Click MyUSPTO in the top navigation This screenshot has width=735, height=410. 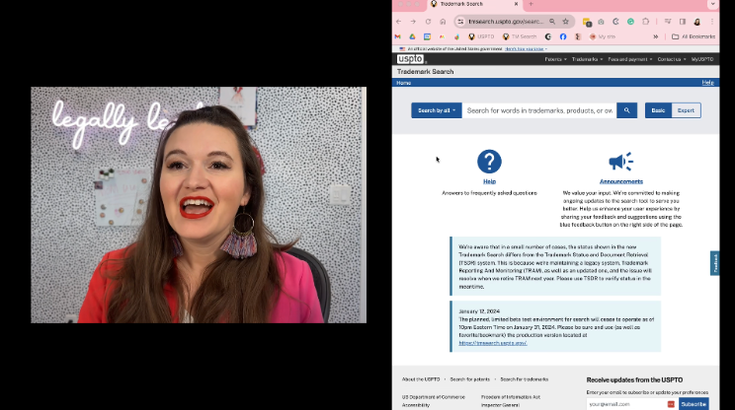[x=702, y=59]
